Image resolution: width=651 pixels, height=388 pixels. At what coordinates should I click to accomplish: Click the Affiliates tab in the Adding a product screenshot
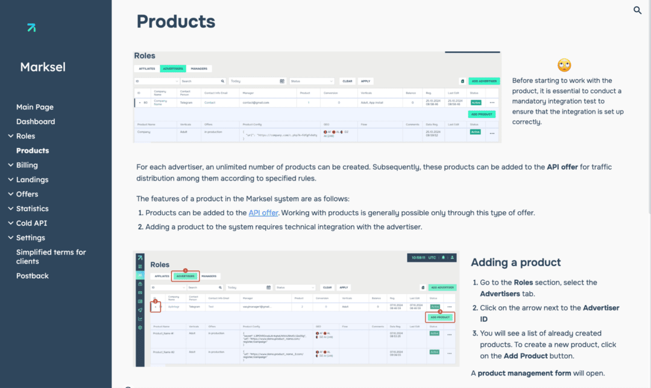coord(162,276)
